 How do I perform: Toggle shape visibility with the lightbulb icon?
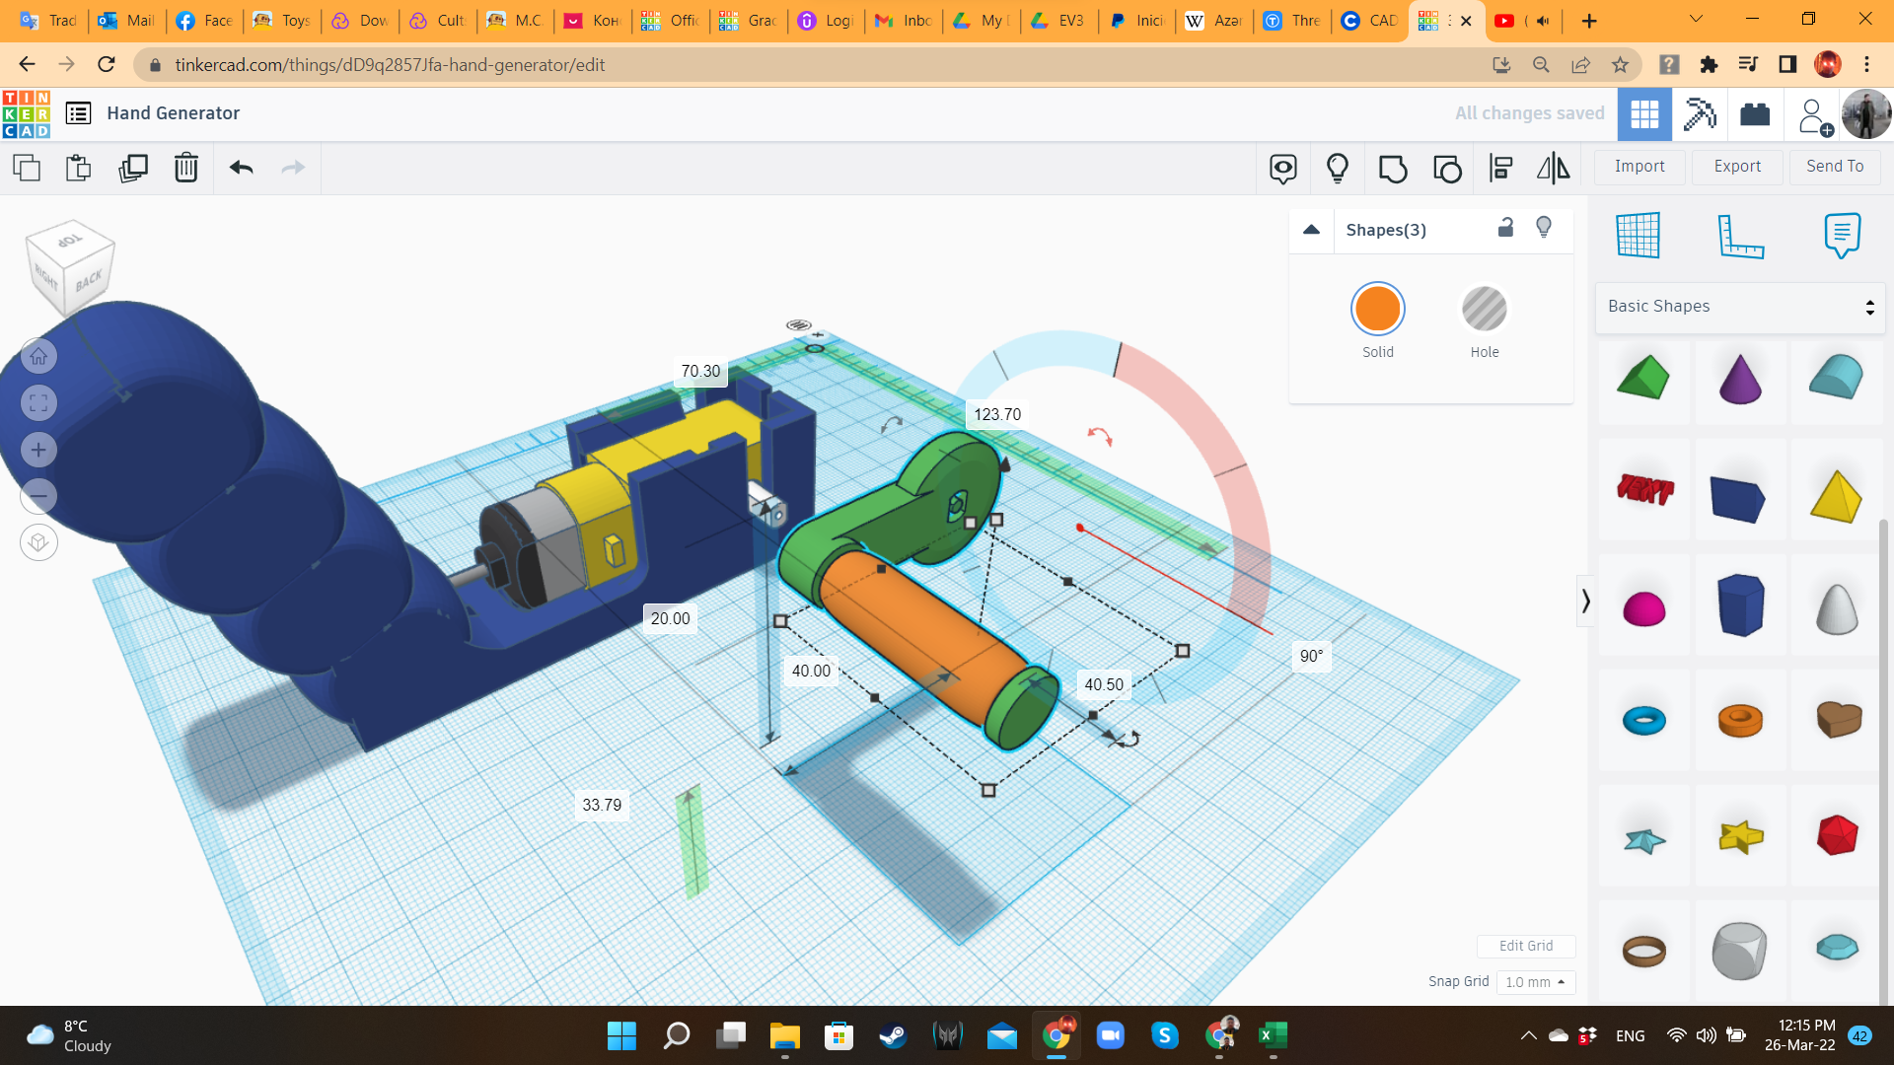click(x=1544, y=229)
